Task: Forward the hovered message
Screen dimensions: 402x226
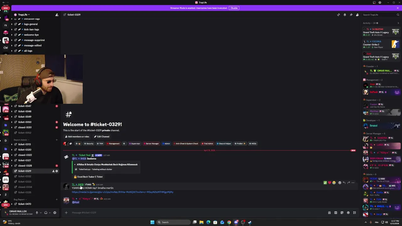Action: click(x=348, y=183)
